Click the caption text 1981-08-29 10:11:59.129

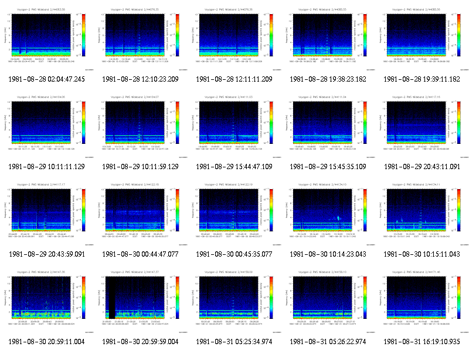tap(140, 167)
